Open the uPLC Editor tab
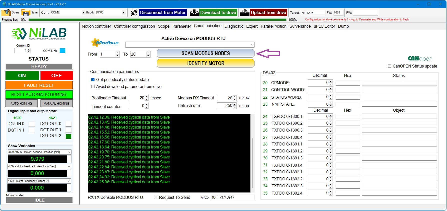Screen dimensions: 447x211 [324, 26]
